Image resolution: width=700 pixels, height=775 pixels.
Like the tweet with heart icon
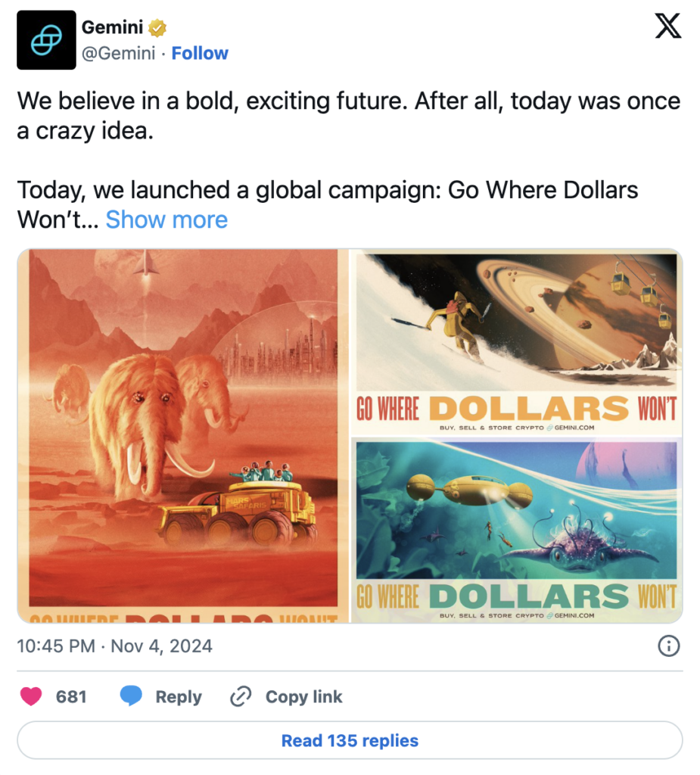[x=31, y=696]
